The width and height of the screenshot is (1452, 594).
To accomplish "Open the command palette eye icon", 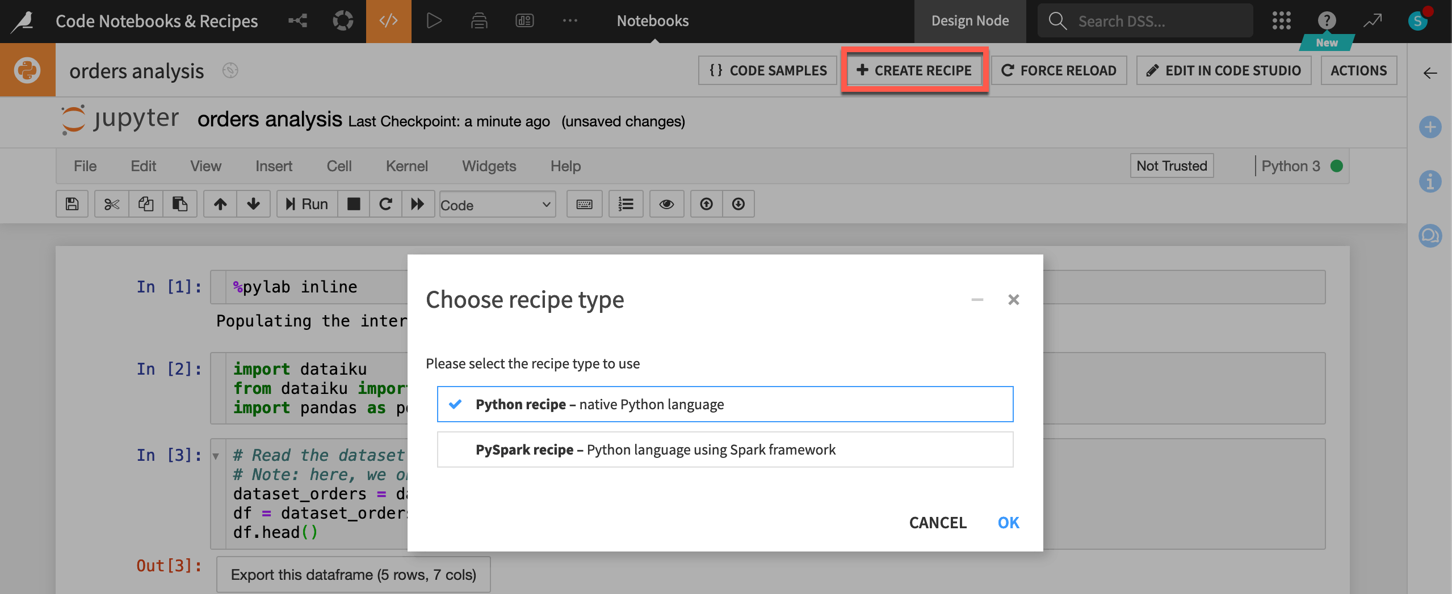I will click(x=666, y=204).
